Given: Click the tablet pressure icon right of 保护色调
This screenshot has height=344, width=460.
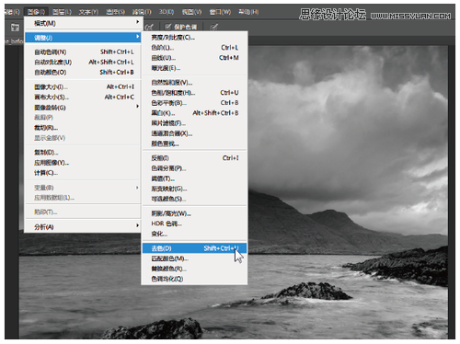Looking at the screenshot, I should click(214, 27).
